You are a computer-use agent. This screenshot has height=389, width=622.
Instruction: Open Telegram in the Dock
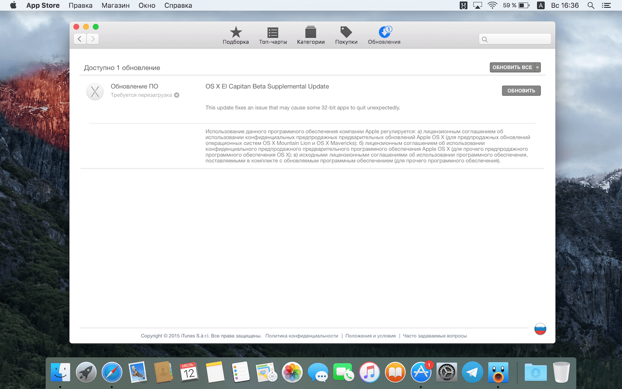(x=473, y=372)
